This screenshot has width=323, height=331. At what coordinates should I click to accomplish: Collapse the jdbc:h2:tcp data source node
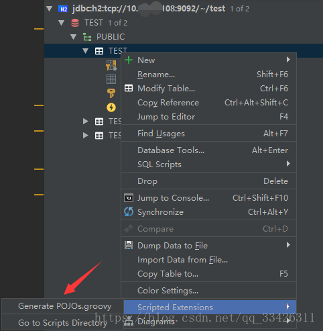[x=50, y=9]
